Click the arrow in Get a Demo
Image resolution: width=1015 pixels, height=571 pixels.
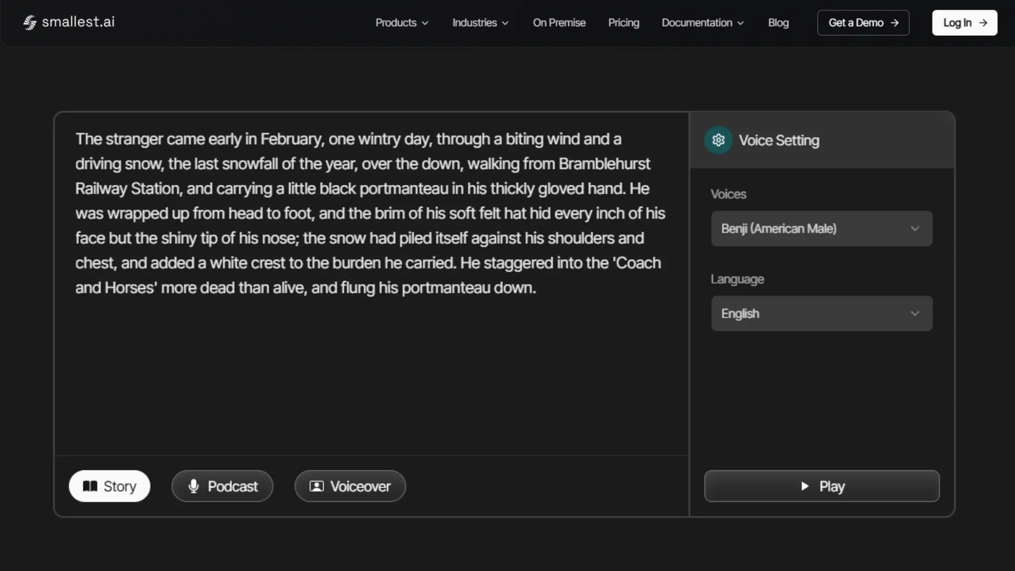click(x=894, y=23)
